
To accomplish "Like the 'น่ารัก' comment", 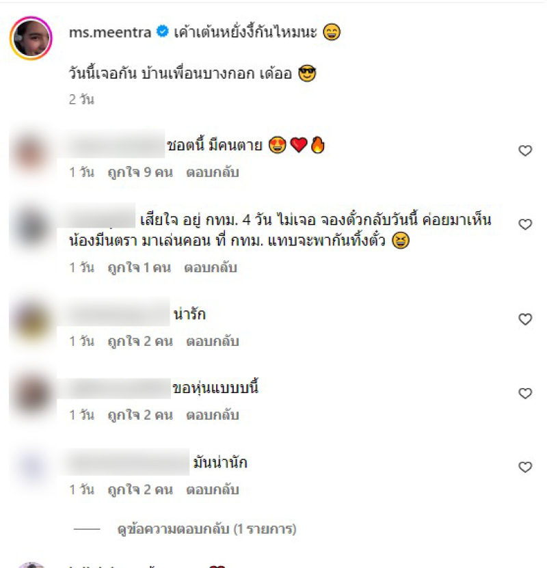I will (525, 319).
